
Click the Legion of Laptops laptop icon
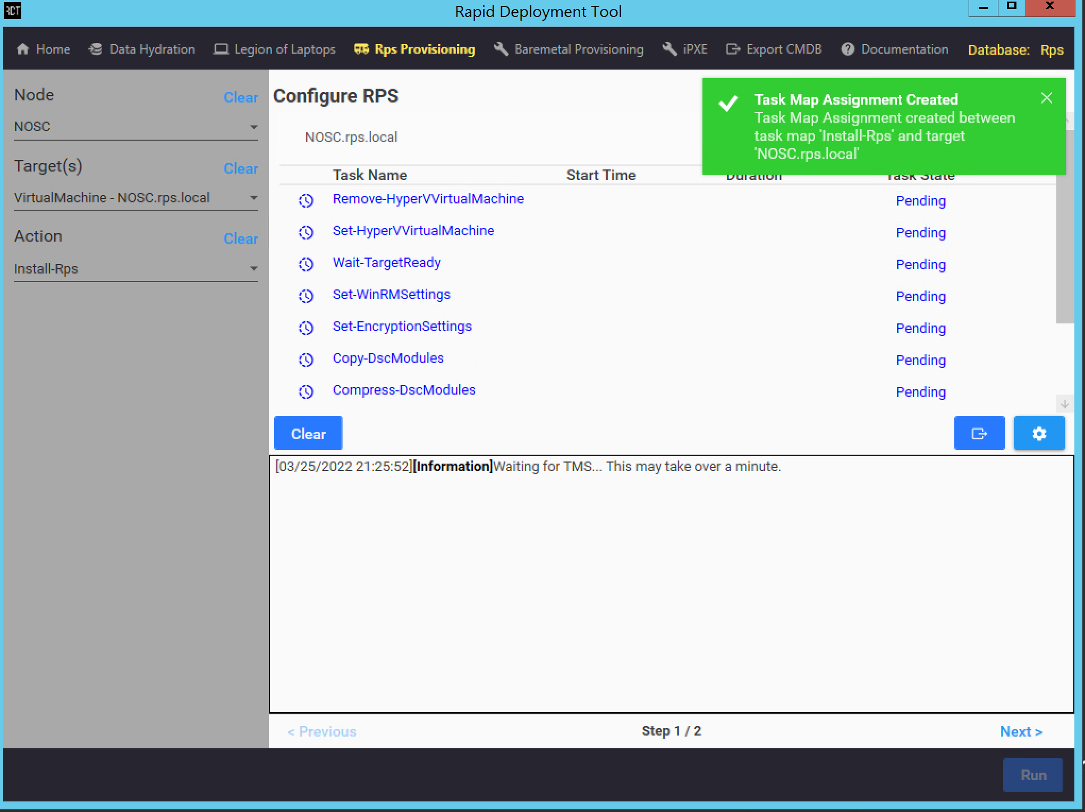[221, 49]
